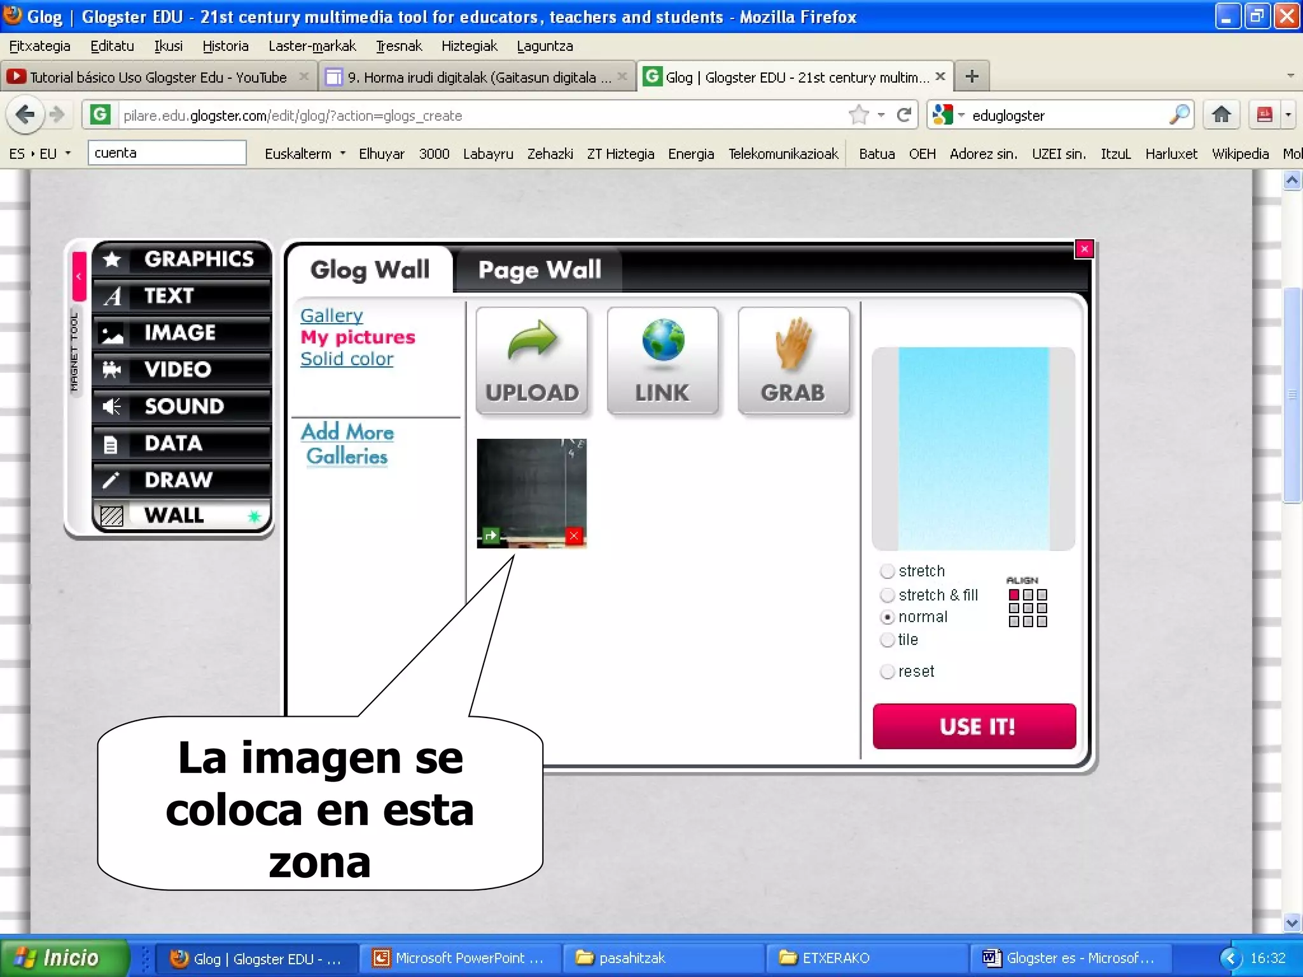Select the stretch & fill option
This screenshot has width=1303, height=977.
click(x=887, y=595)
